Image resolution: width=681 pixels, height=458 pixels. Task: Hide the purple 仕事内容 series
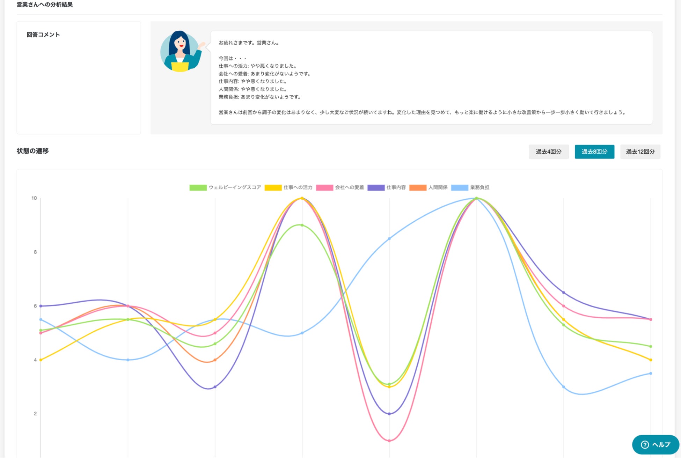(x=376, y=187)
